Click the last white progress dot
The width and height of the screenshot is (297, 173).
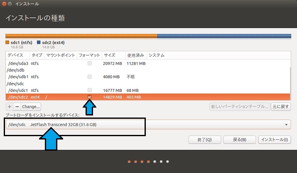coord(167,161)
